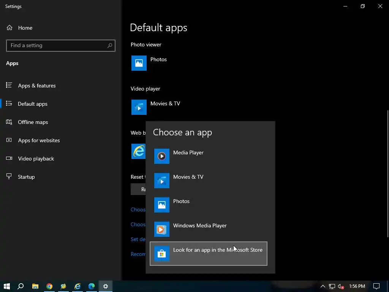Viewport: 389px width, 292px height.
Task: Open Google Chrome from taskbar
Action: (49, 286)
